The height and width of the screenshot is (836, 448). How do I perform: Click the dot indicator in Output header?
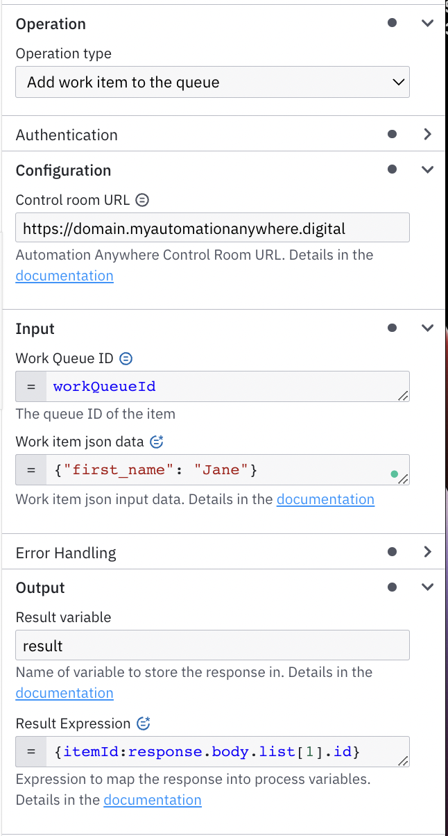pyautogui.click(x=392, y=587)
